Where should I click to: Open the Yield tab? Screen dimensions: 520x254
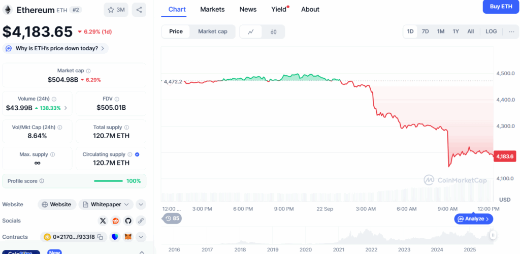tap(279, 9)
